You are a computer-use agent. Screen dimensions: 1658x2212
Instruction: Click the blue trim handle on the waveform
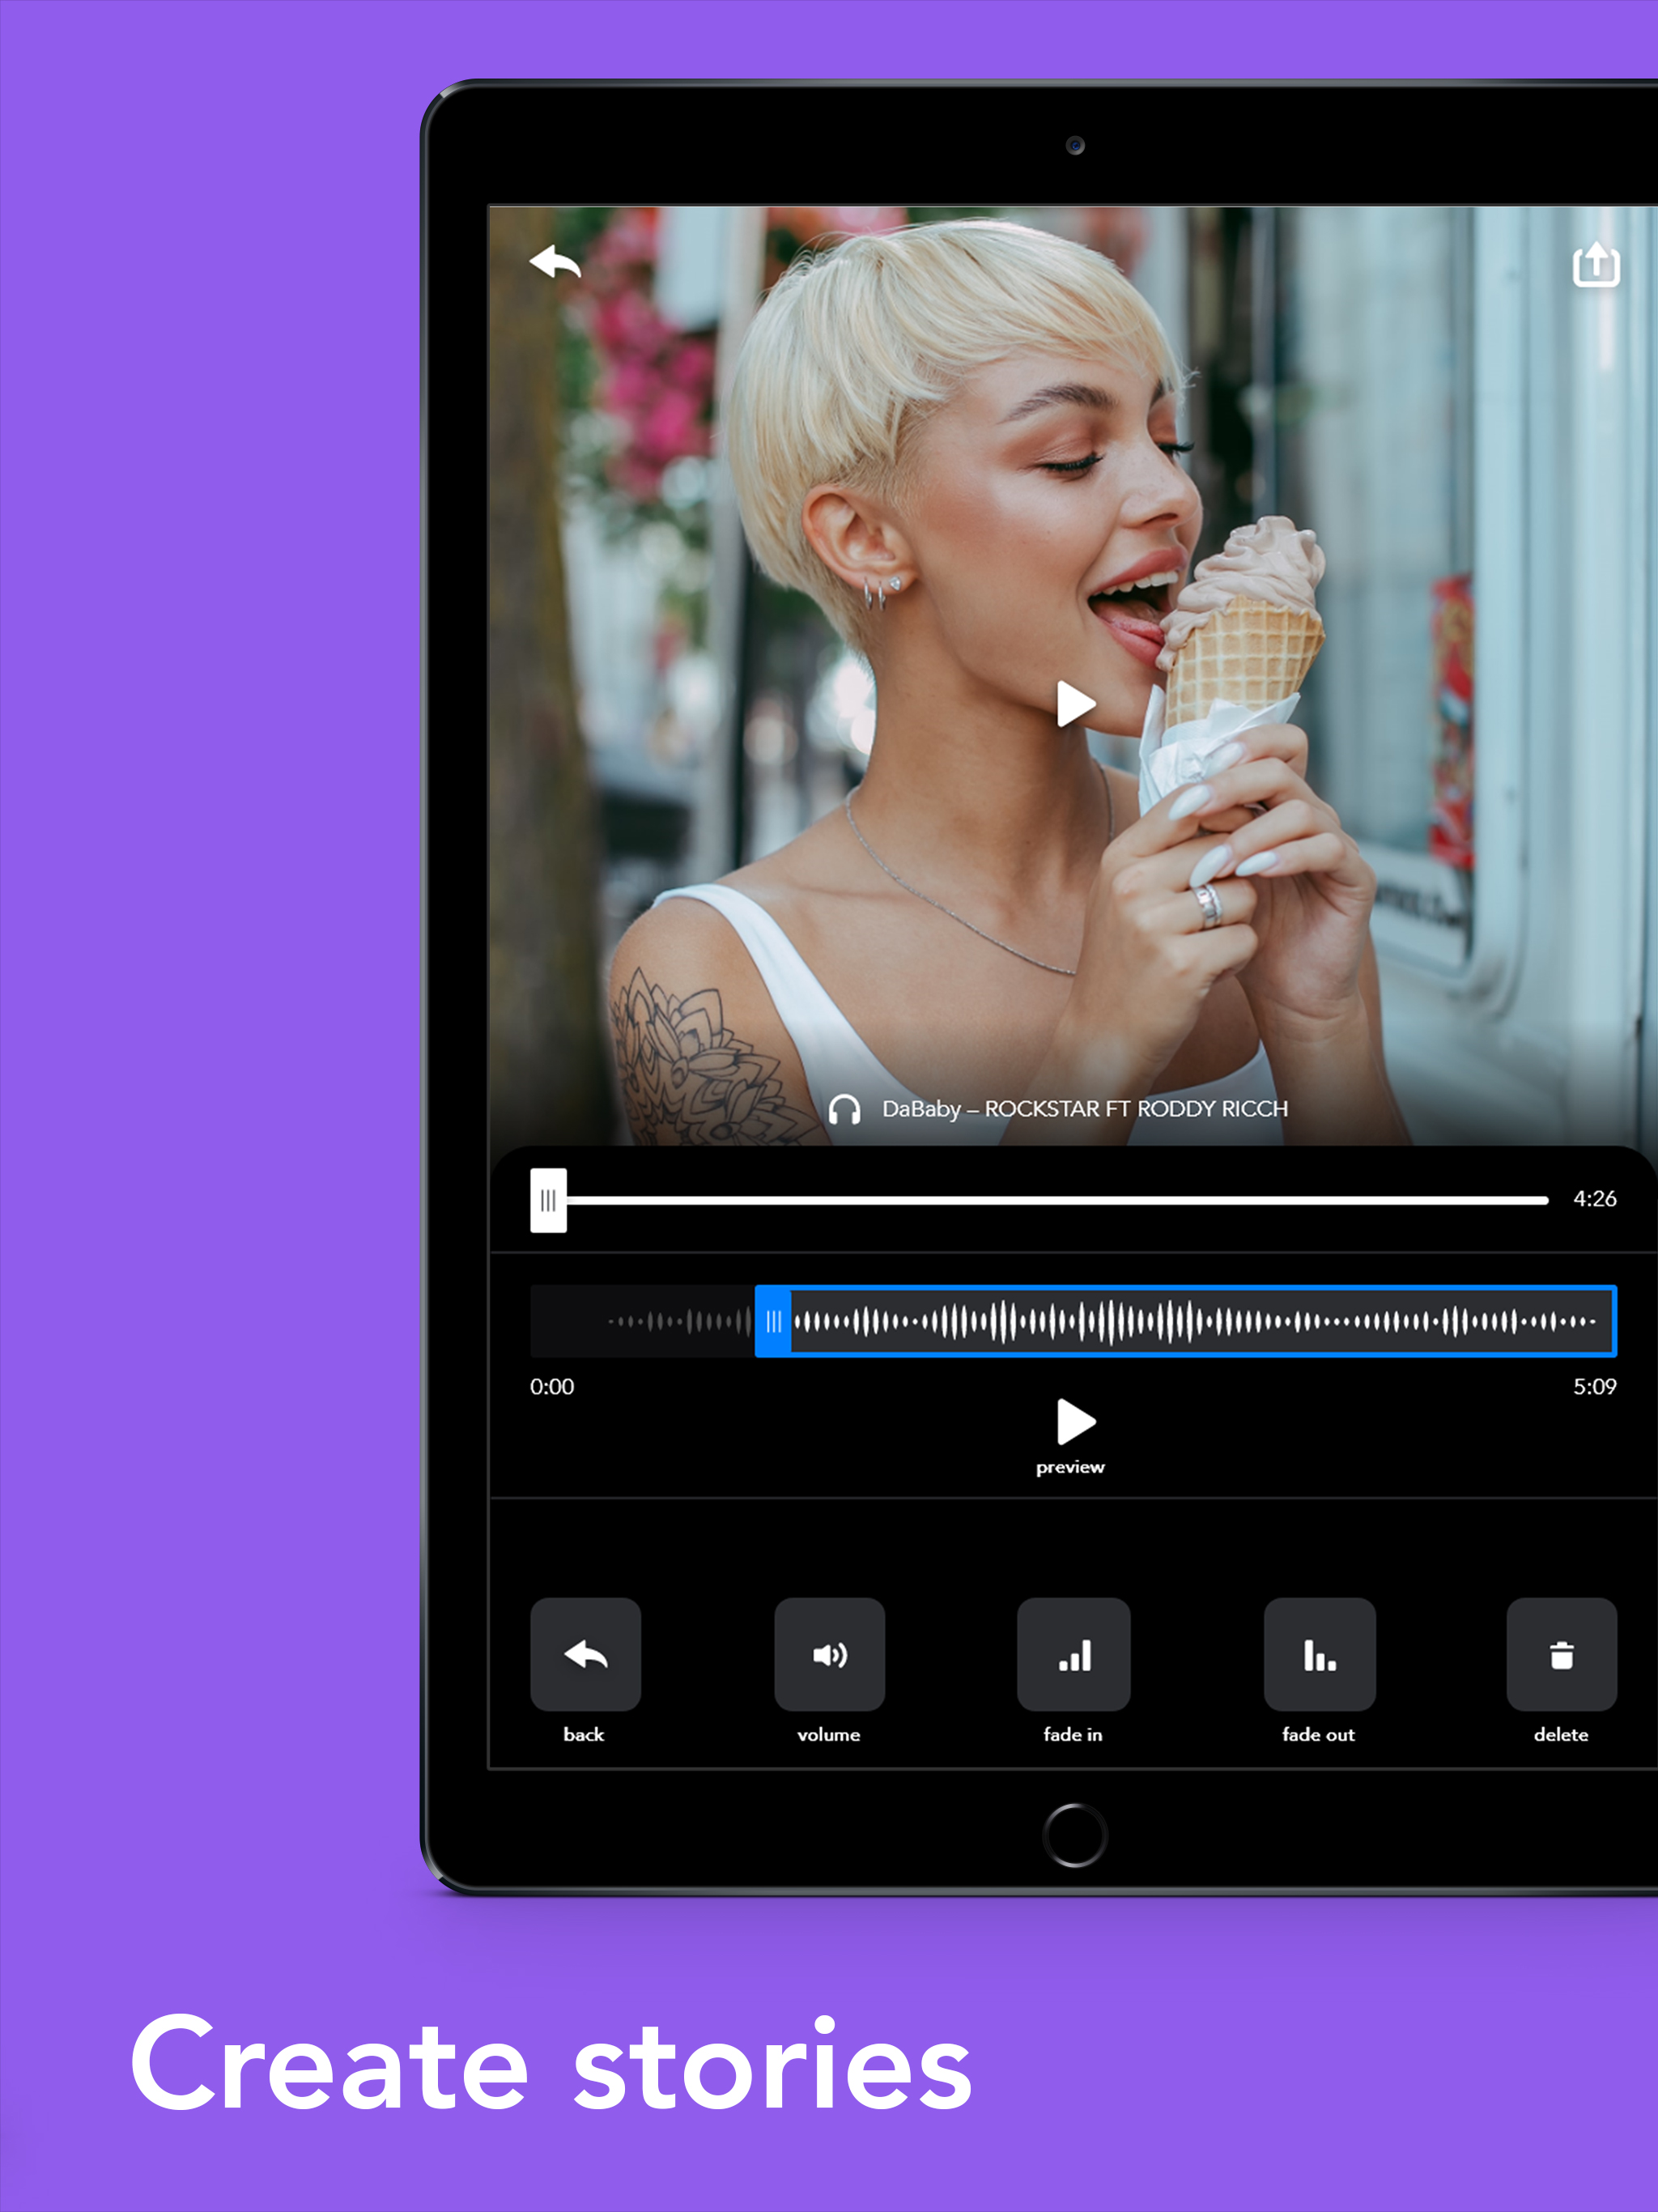tap(773, 1321)
